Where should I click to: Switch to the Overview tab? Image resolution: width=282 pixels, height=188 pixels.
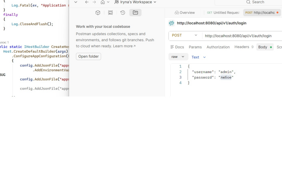pos(185,13)
